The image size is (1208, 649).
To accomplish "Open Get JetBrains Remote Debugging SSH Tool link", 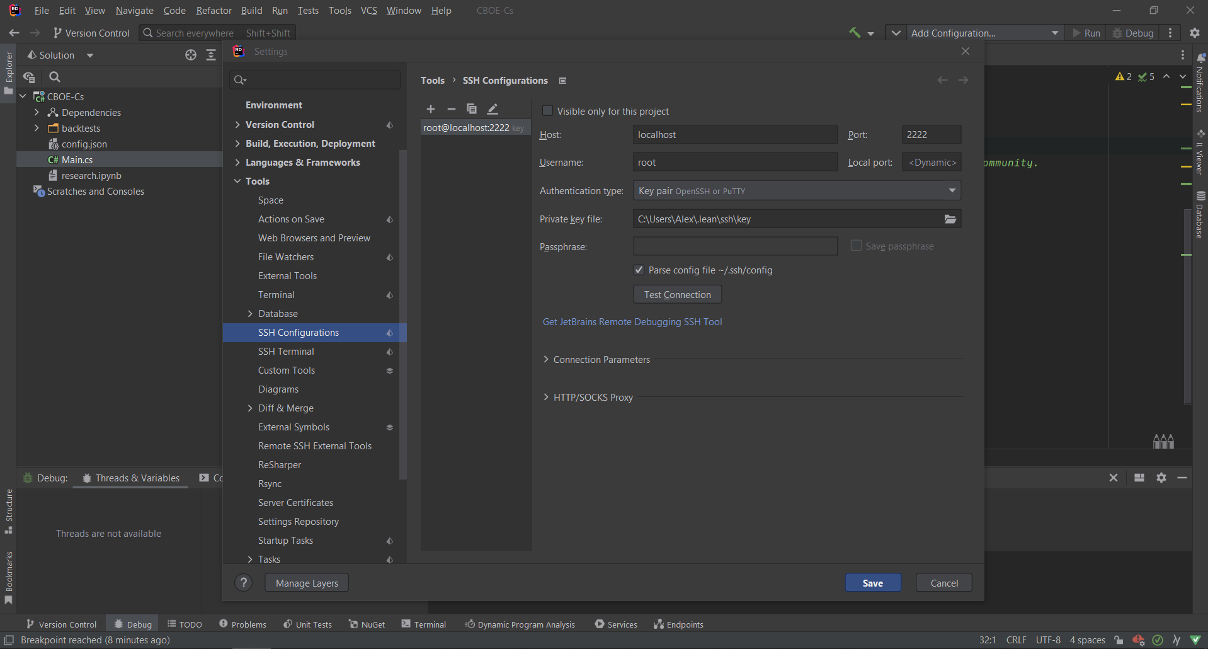I will click(x=632, y=321).
